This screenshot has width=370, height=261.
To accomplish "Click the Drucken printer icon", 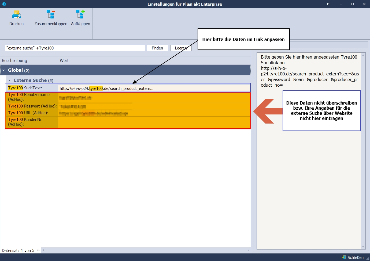I will click(16, 15).
